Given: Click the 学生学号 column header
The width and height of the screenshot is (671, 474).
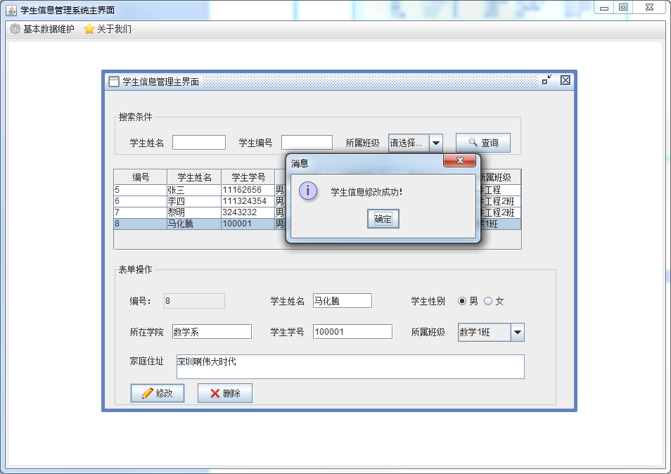Looking at the screenshot, I should pyautogui.click(x=248, y=177).
